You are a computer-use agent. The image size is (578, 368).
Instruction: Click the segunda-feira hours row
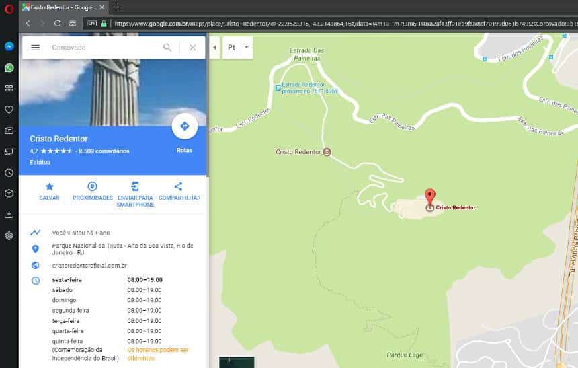coord(107,311)
